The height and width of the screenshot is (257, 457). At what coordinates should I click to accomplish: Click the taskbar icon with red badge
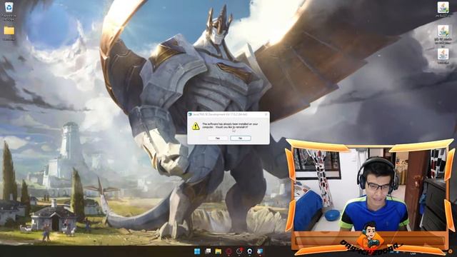239,251
